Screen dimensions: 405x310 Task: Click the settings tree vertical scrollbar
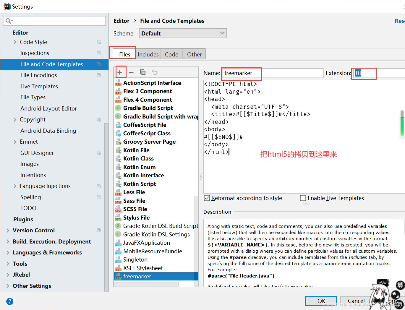click(x=106, y=207)
